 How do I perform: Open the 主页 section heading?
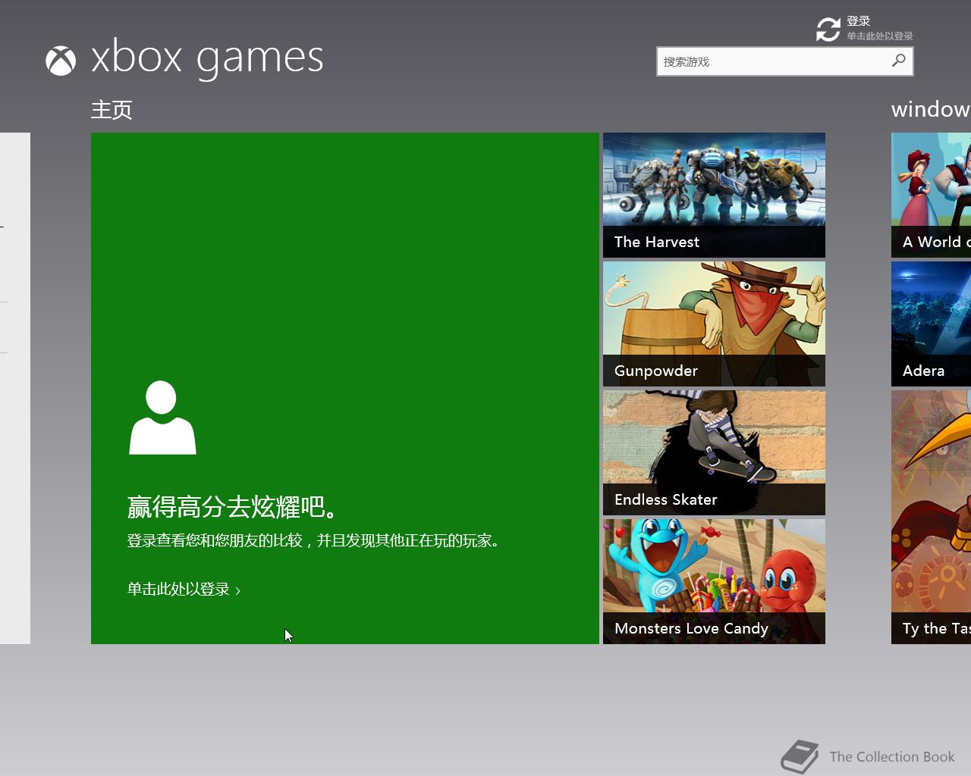(x=112, y=110)
